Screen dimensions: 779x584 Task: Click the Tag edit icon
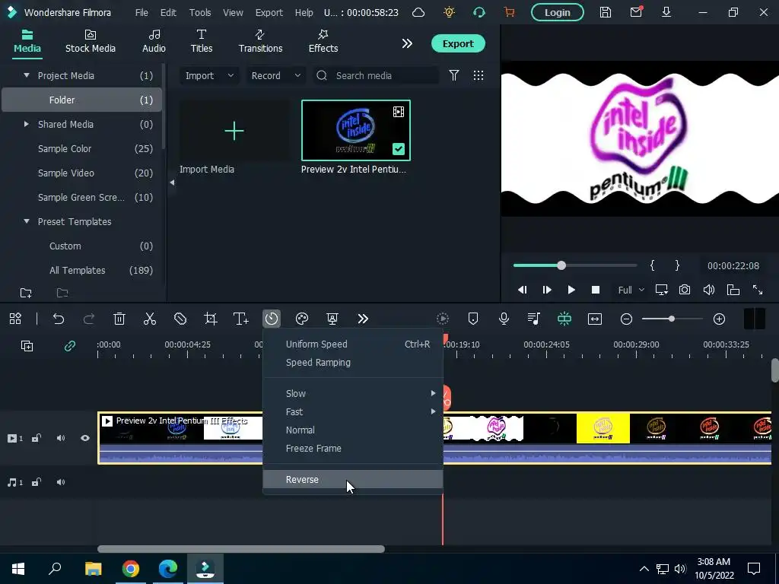[180, 319]
